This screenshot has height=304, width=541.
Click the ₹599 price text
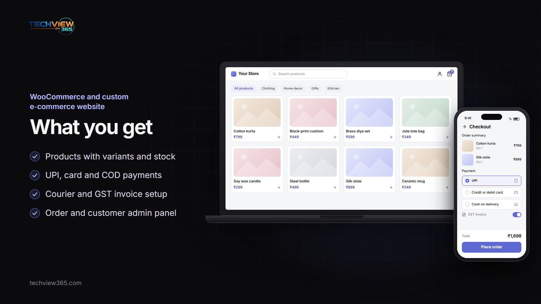pos(350,137)
